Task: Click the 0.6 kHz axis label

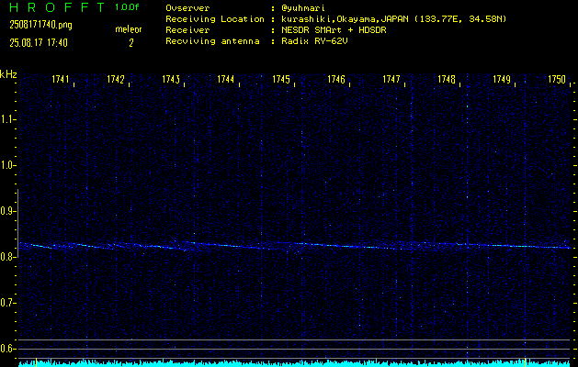Action: (x=6, y=349)
